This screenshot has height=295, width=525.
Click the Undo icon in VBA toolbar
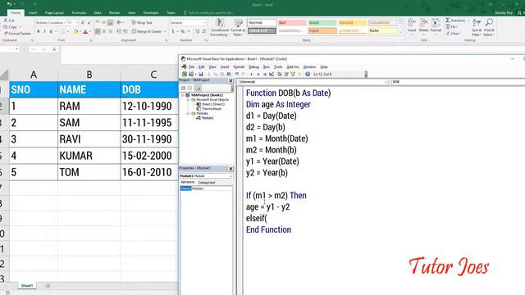point(237,75)
